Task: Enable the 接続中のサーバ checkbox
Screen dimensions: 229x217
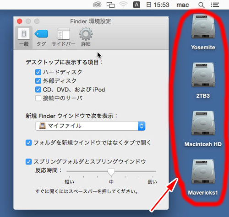Action: (38, 98)
